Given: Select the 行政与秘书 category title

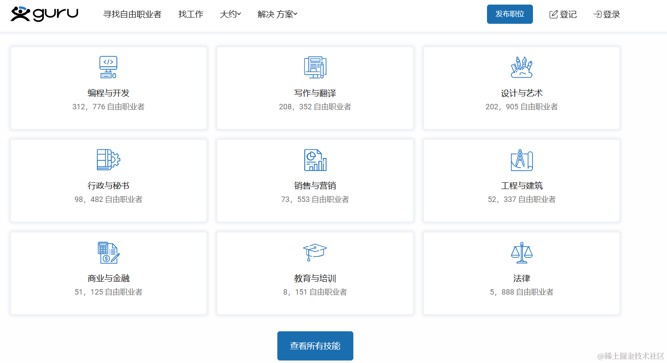Looking at the screenshot, I should [108, 186].
